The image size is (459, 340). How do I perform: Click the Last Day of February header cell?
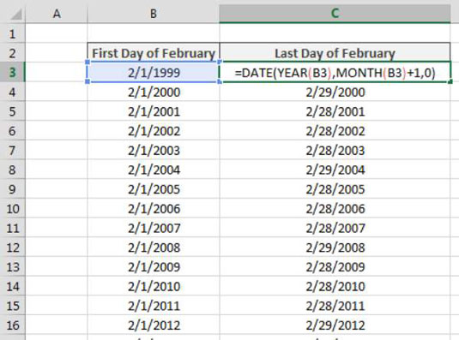[335, 53]
